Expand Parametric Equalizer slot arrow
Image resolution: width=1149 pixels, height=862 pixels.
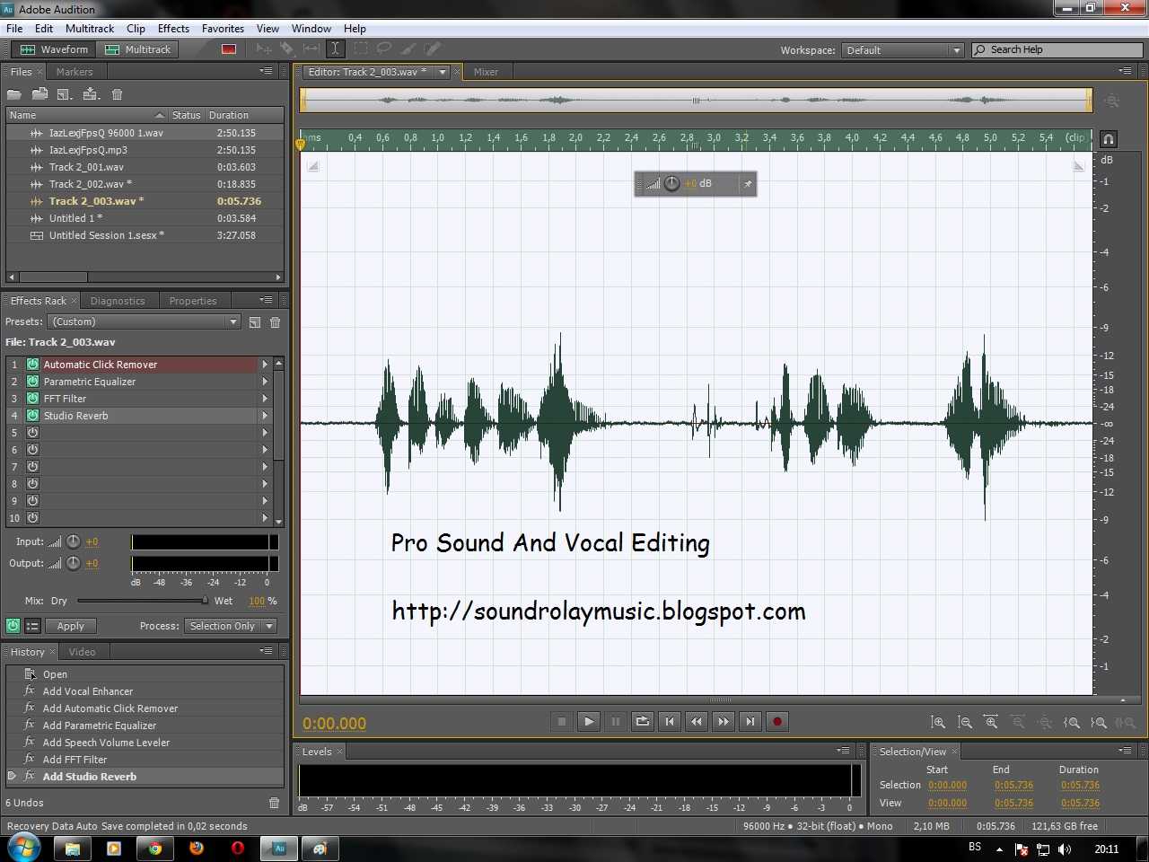265,382
